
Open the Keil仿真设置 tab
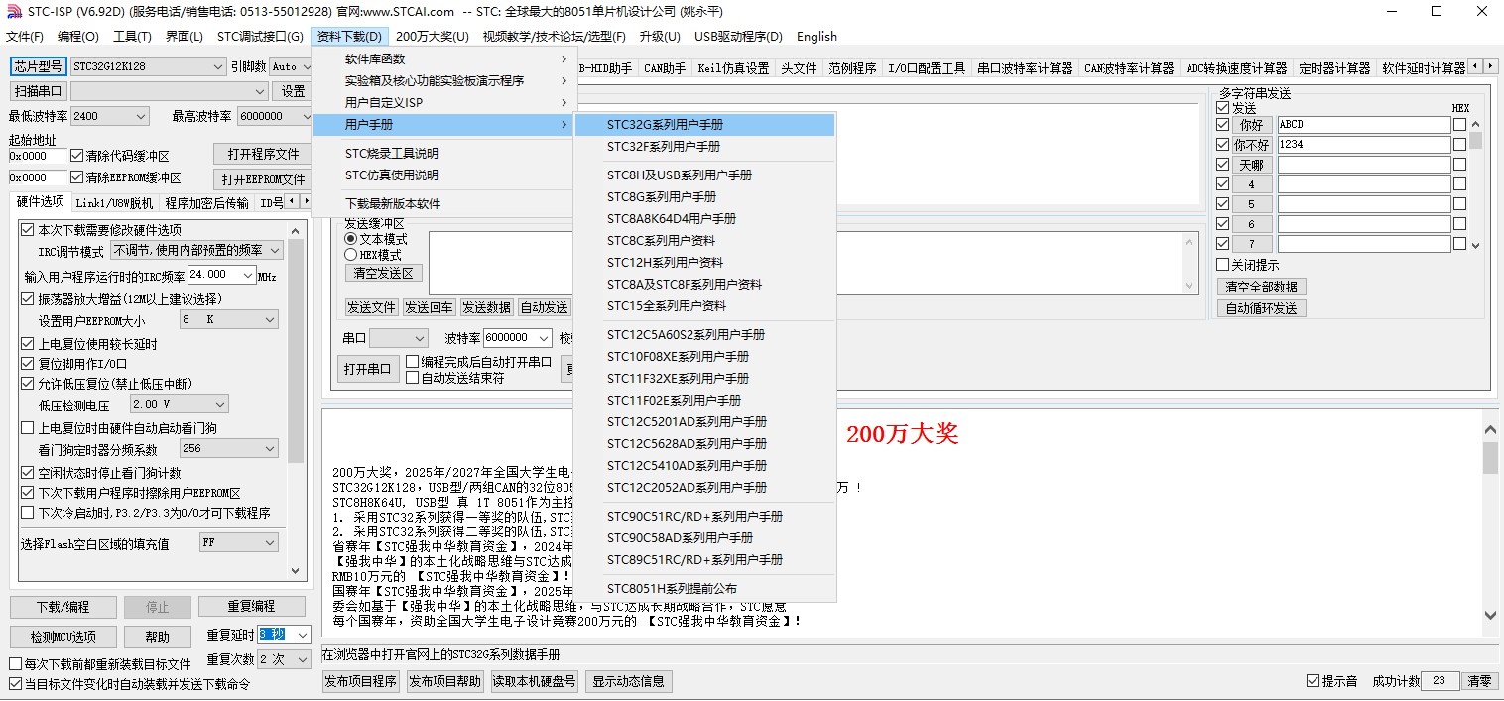[x=733, y=68]
